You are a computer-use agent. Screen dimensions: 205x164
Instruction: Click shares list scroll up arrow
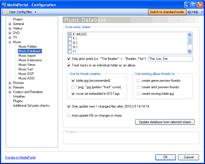189,35
